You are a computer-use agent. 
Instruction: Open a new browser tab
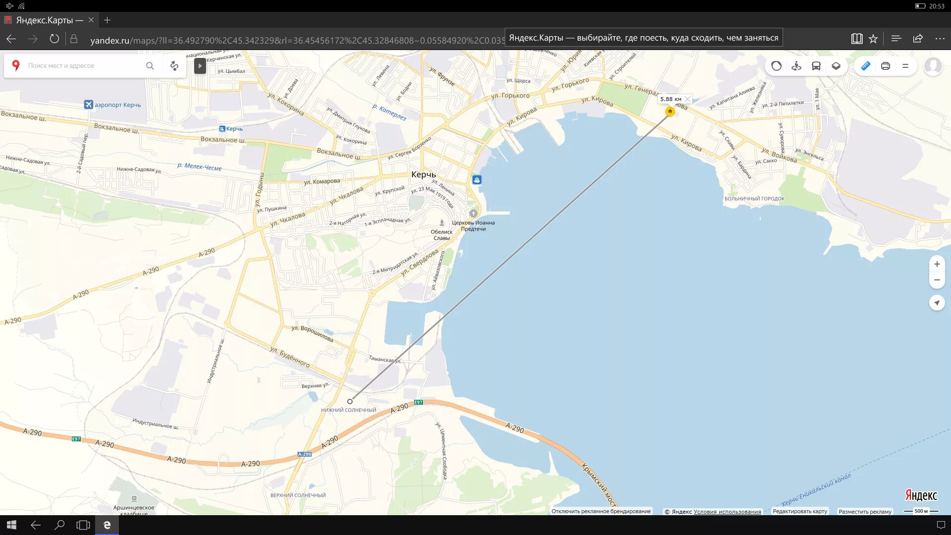[x=107, y=20]
